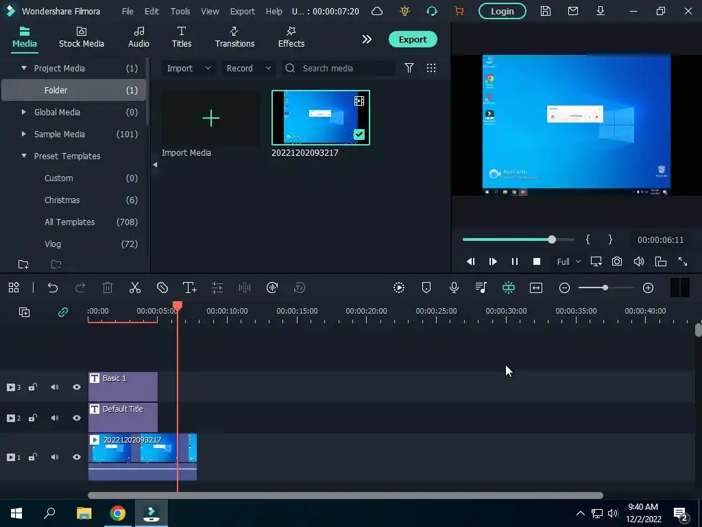Image resolution: width=702 pixels, height=527 pixels.
Task: Open the layout grid icon in timeline toolbar
Action: [14, 288]
